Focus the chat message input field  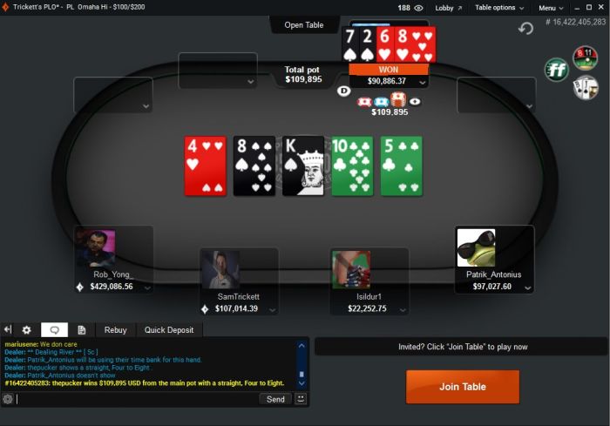[x=137, y=399]
